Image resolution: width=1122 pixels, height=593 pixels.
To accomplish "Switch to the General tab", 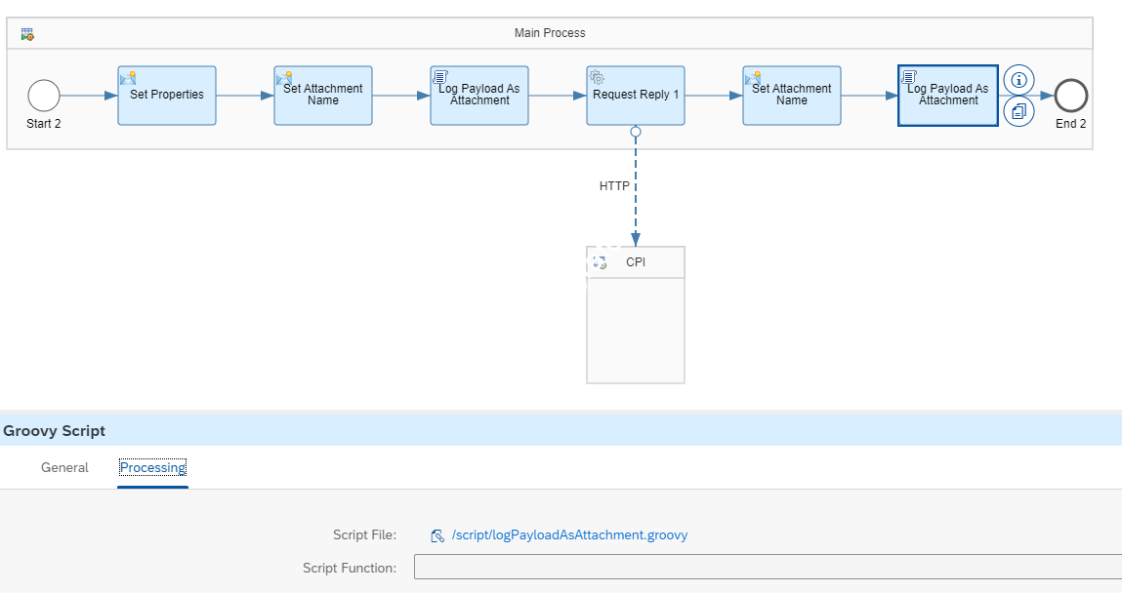I will [64, 468].
